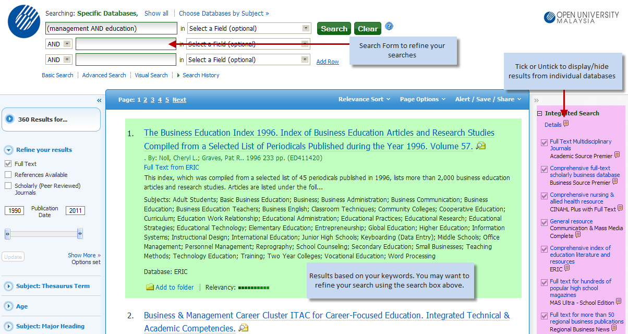Click search box containing management AND education
Viewport: 628px width, 334px height.
[x=112, y=28]
